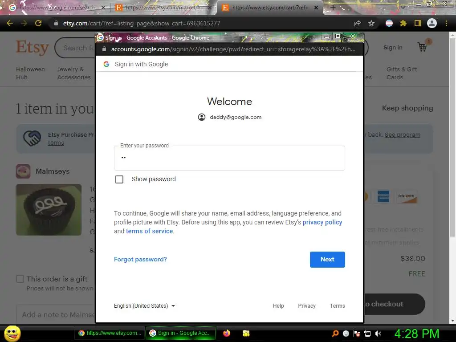Click the forward navigation arrow
The image size is (456, 342).
(x=24, y=23)
